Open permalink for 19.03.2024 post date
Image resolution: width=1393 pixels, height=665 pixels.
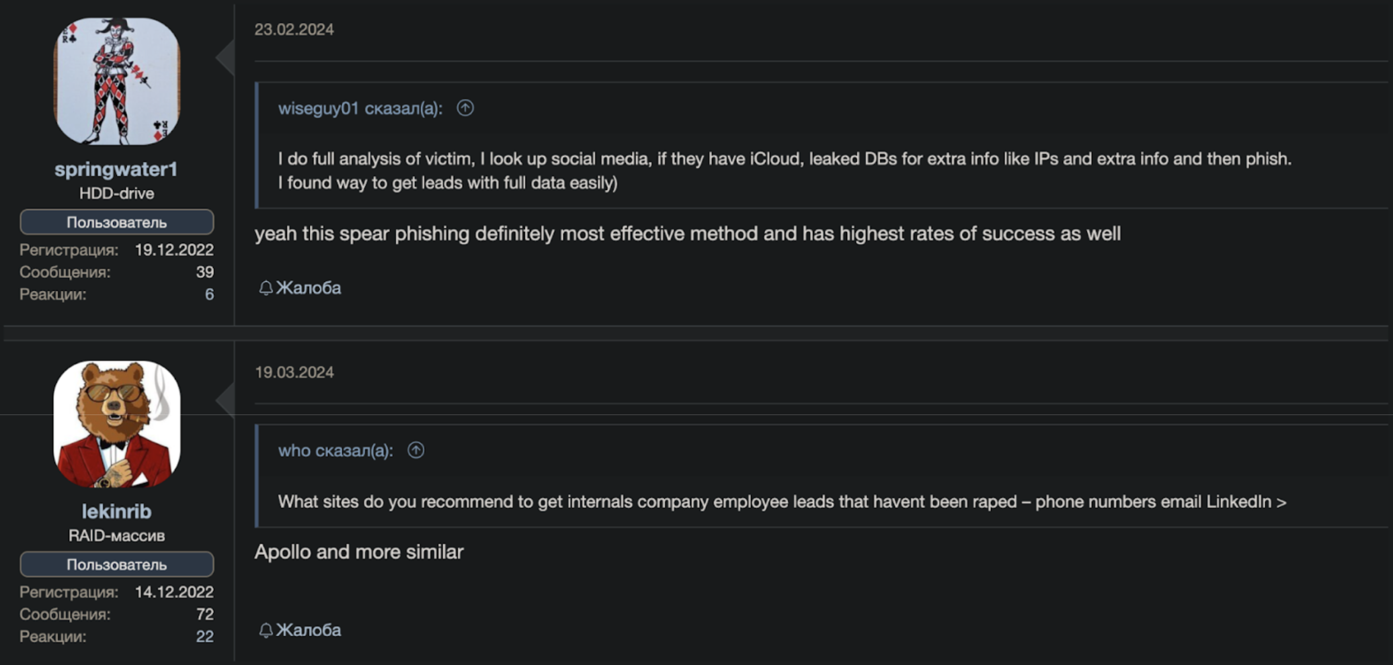tap(294, 372)
